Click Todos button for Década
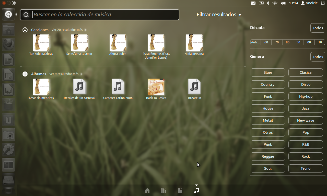 click(318, 28)
